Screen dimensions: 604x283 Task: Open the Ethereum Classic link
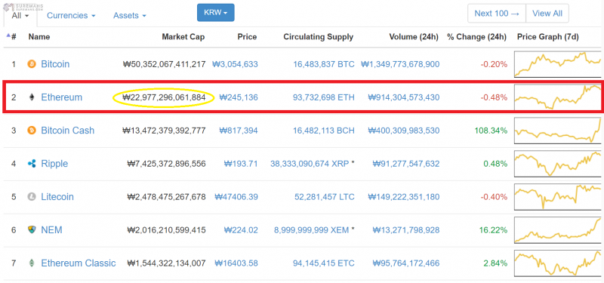[79, 263]
